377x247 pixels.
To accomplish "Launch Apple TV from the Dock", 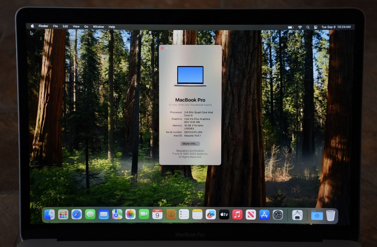I will [x=224, y=215].
